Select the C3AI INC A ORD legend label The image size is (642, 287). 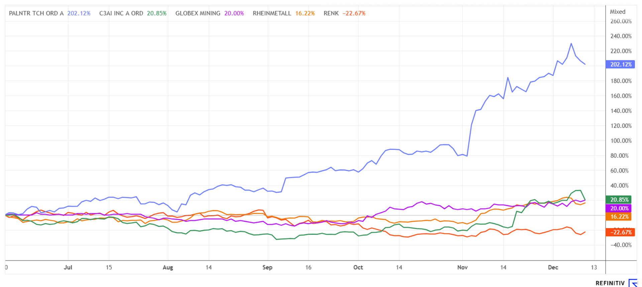[121, 13]
